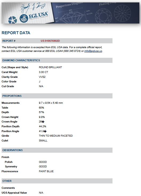Click the crown-view plotting diagram circle
This screenshot has width=141, height=196.
click(x=103, y=16)
